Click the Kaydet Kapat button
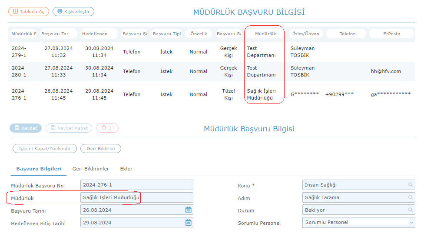The image size is (424, 237). [69, 128]
